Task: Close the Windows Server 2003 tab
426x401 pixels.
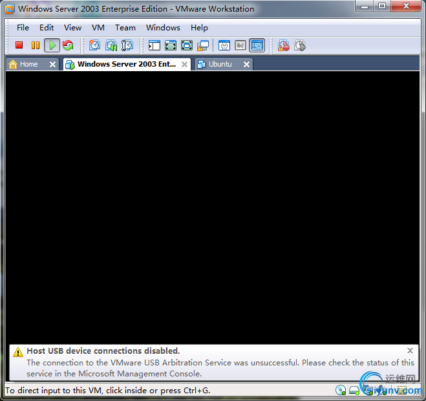Action: (184, 65)
